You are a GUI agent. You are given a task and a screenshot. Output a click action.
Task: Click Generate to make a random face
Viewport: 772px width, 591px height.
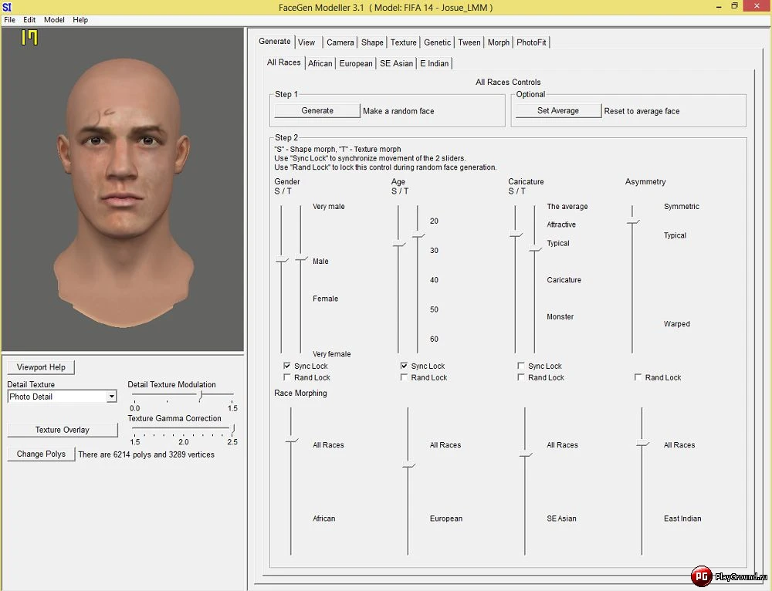click(x=316, y=110)
